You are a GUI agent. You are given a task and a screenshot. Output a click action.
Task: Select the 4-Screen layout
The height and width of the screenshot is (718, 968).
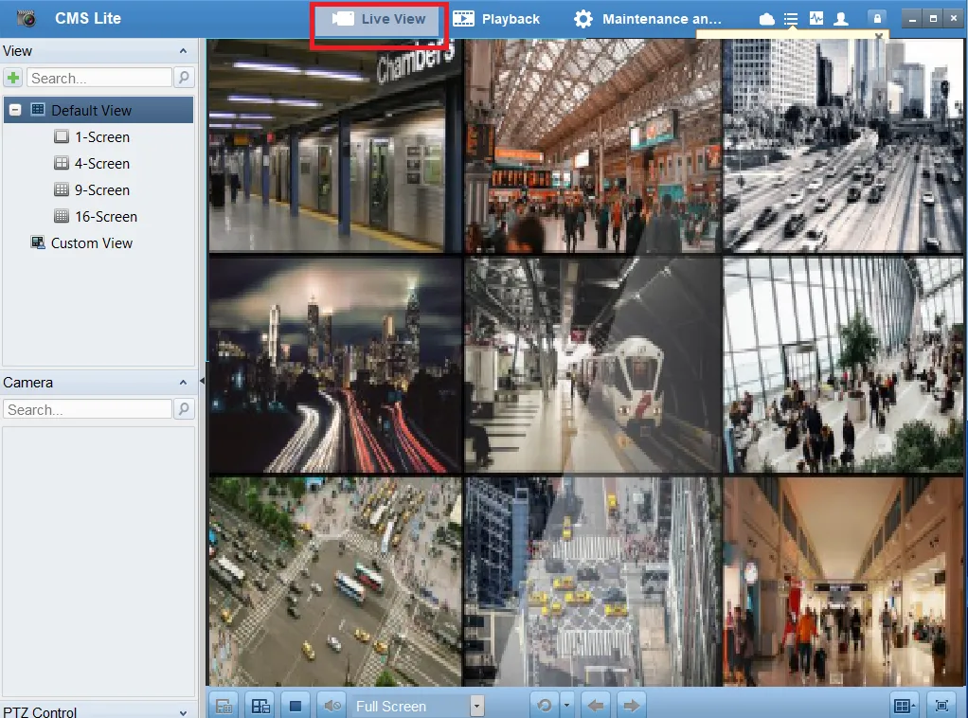101,164
